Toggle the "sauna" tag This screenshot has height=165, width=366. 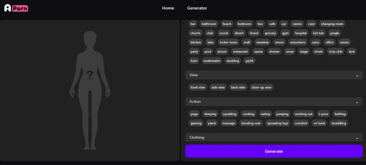[x=258, y=52]
